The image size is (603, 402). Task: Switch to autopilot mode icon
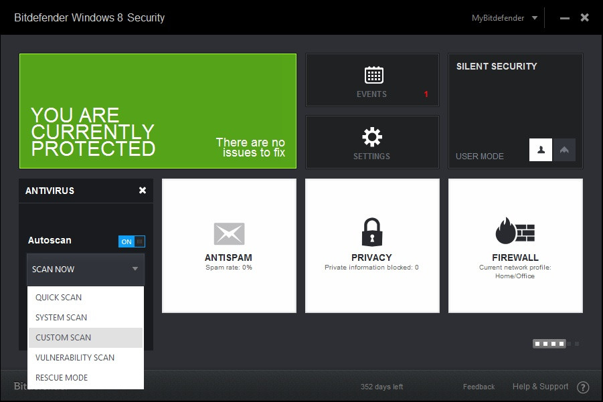tap(564, 150)
